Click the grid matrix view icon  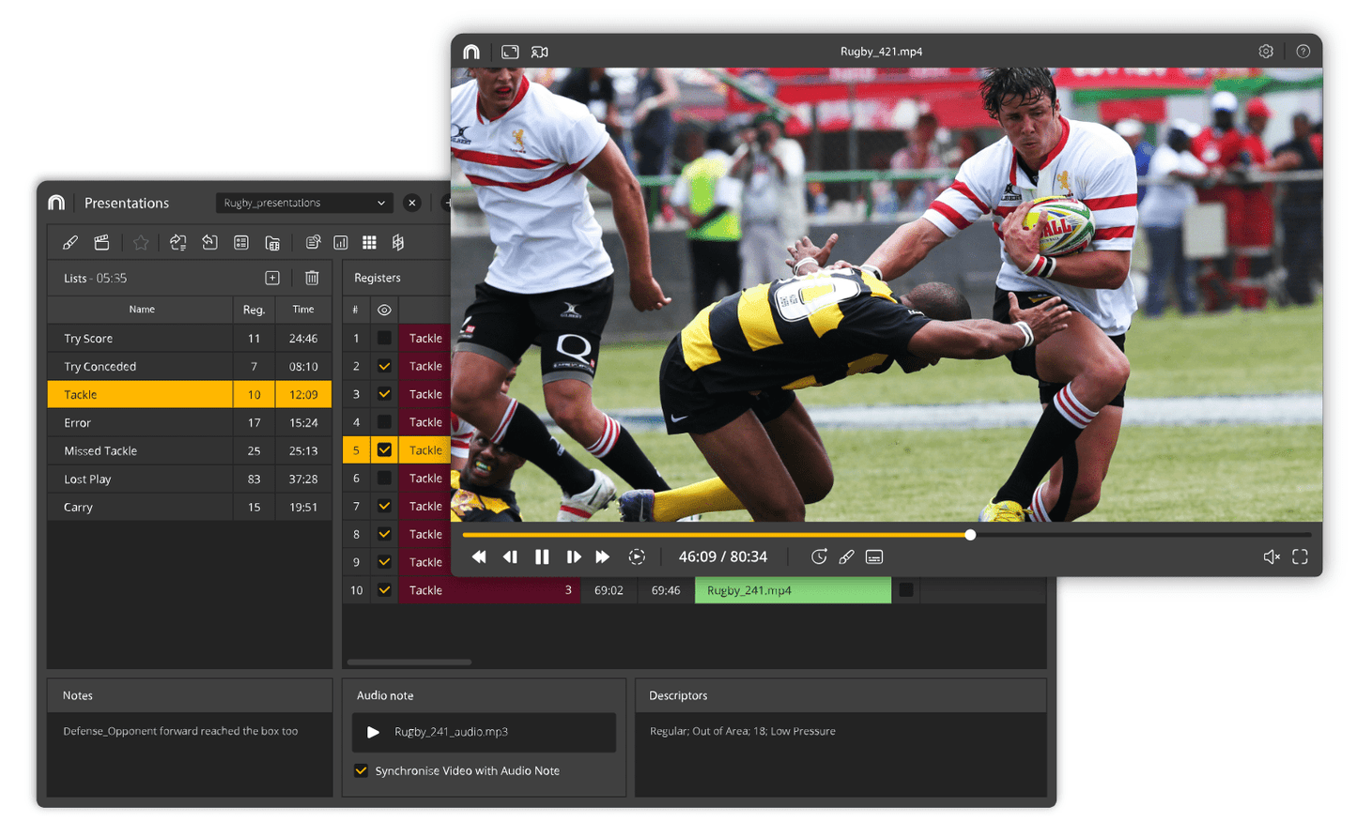point(369,243)
